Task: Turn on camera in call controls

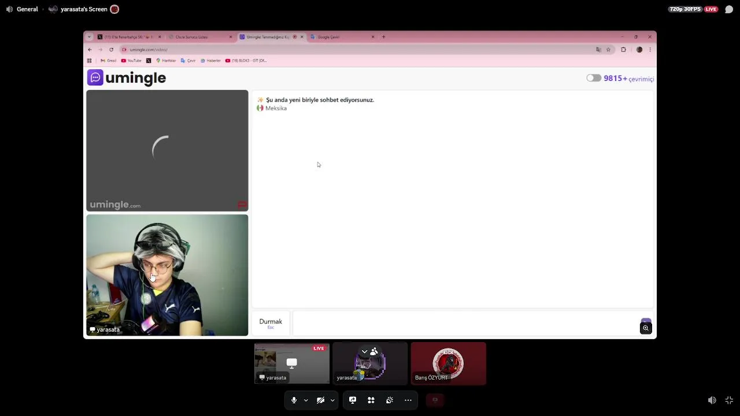Action: pyautogui.click(x=320, y=400)
